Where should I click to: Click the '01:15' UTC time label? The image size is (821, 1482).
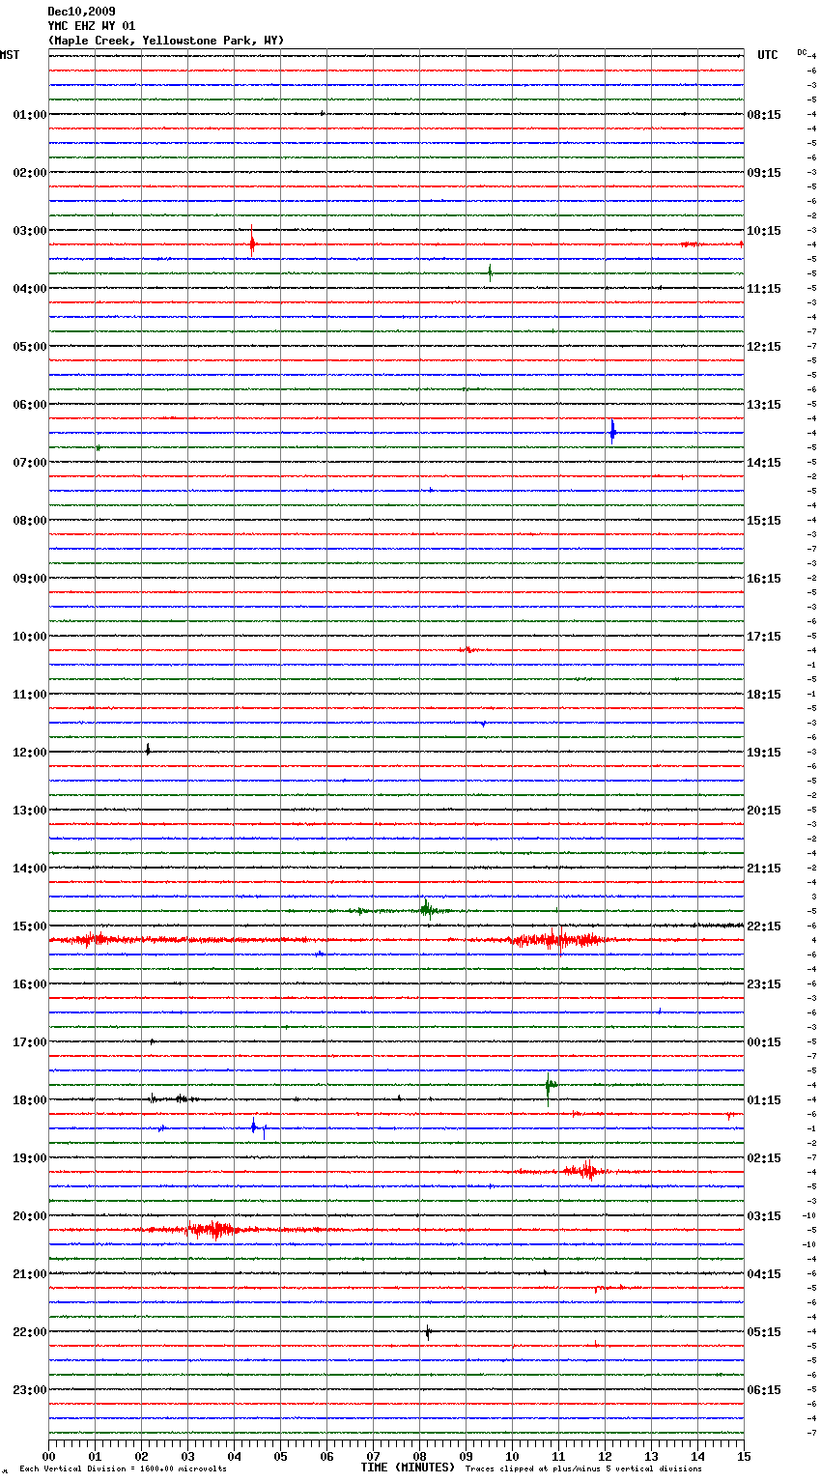point(764,1100)
